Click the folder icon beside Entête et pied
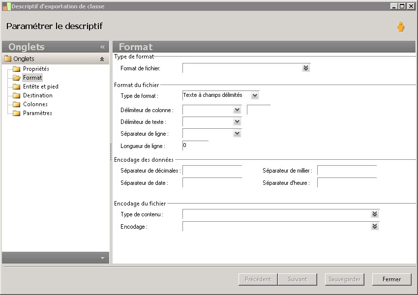Screen dimensions: 418x295 point(17,87)
